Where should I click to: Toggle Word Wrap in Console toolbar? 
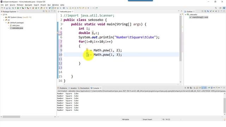[200, 88]
